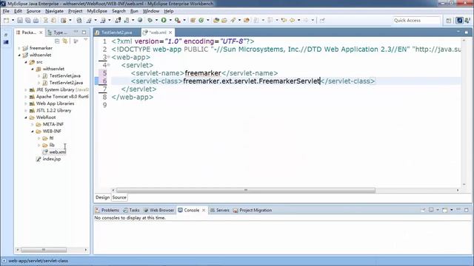
Task: Click the Print toolbar icon
Action: coord(36,20)
